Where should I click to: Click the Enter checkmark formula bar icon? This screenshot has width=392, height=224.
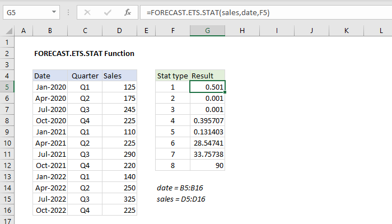coord(108,12)
